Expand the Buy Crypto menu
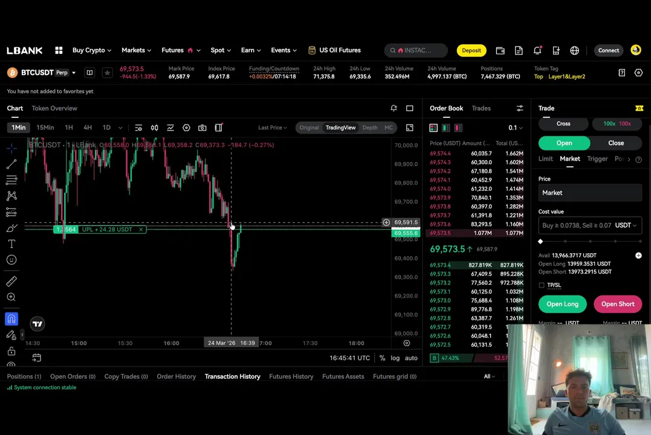This screenshot has height=435, width=651. [92, 50]
